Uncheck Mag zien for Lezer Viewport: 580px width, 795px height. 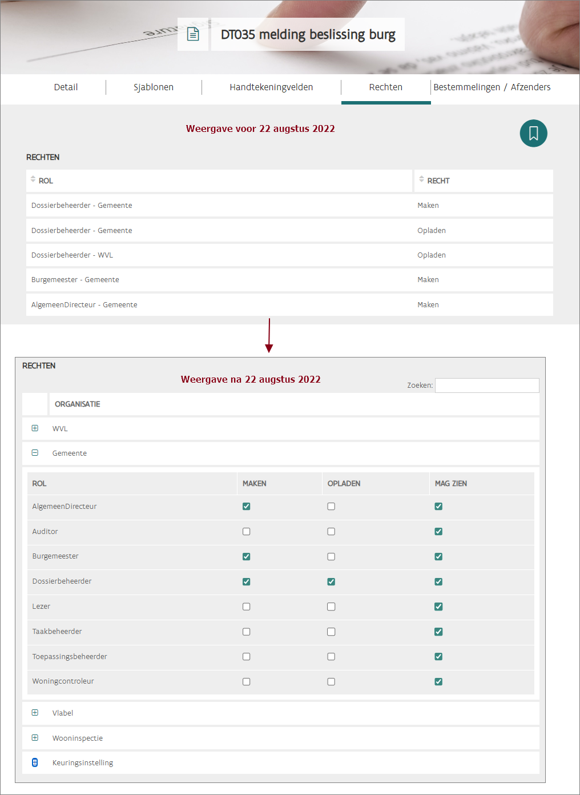click(438, 607)
